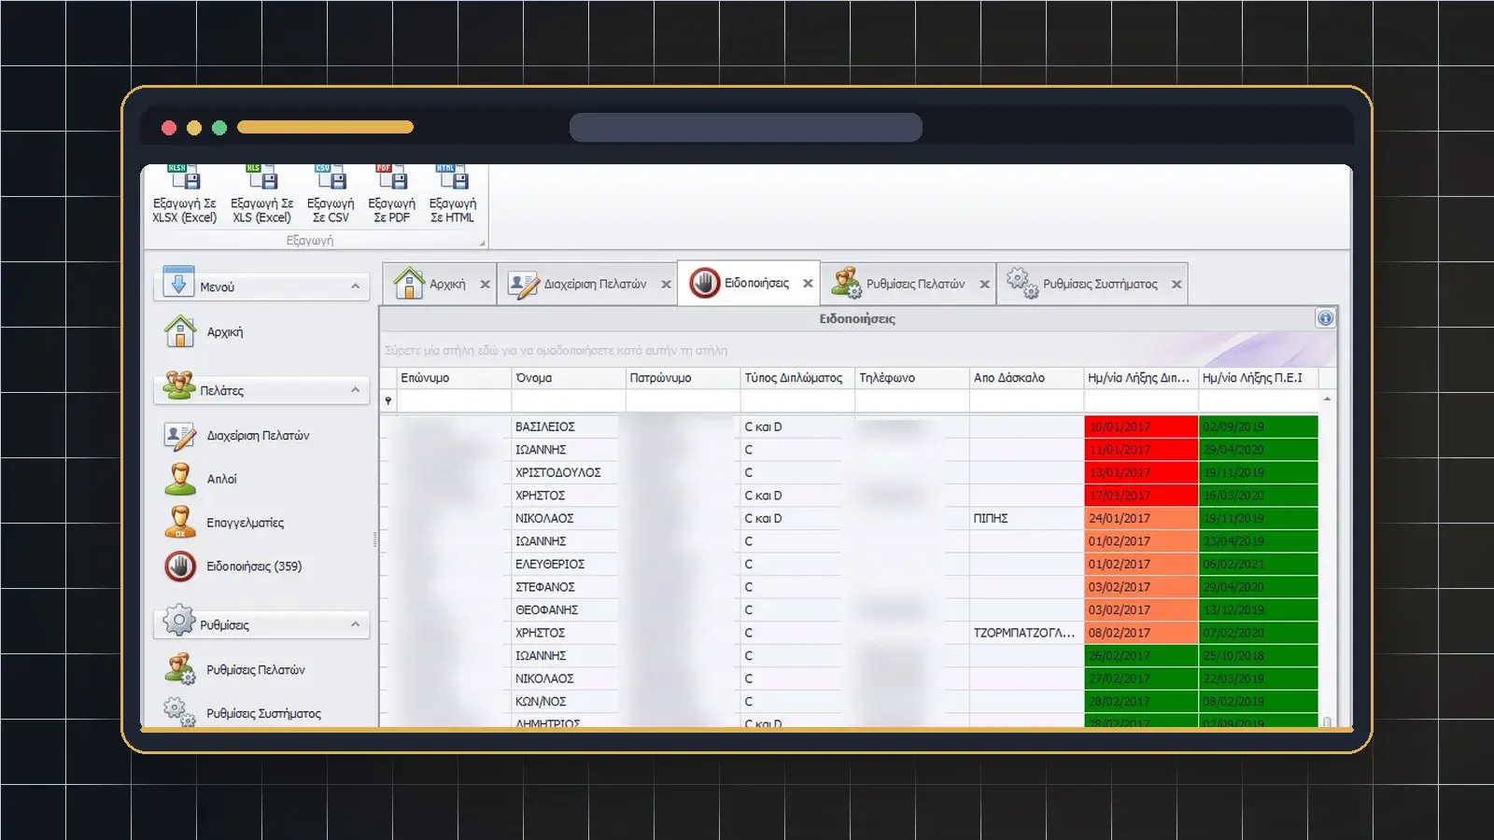The image size is (1494, 840).
Task: Close the Ρυθμίσεις Πελατών tab
Action: [984, 285]
